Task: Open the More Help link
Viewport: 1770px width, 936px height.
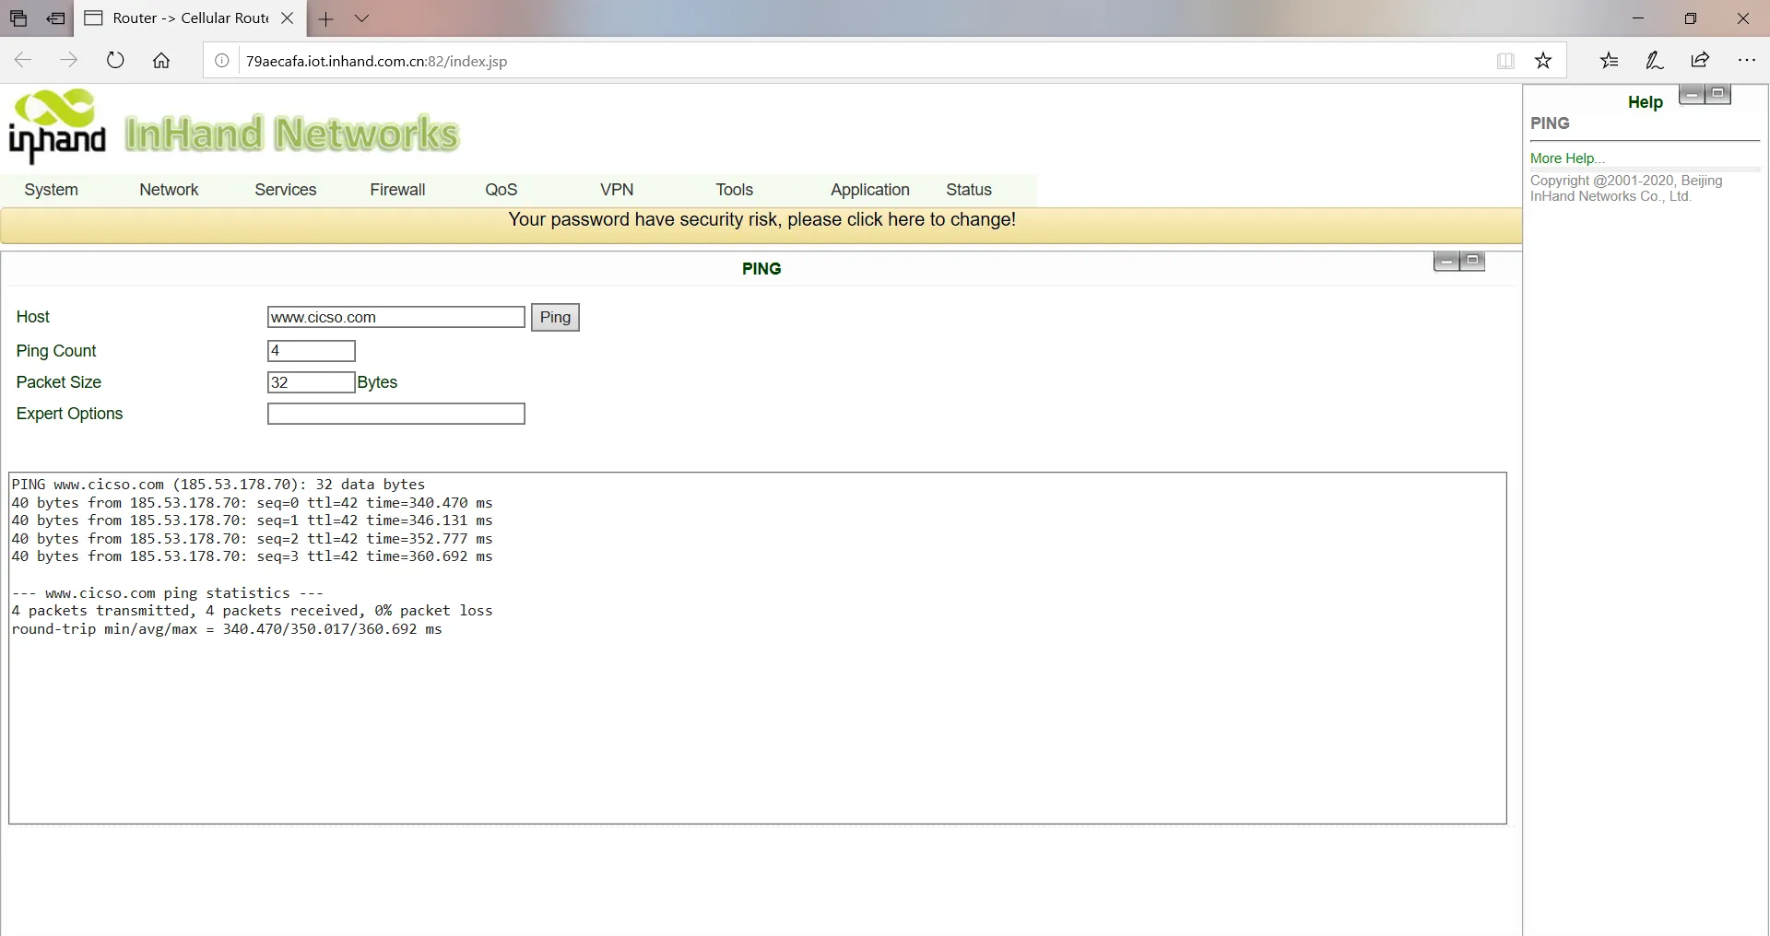Action: coord(1567,158)
